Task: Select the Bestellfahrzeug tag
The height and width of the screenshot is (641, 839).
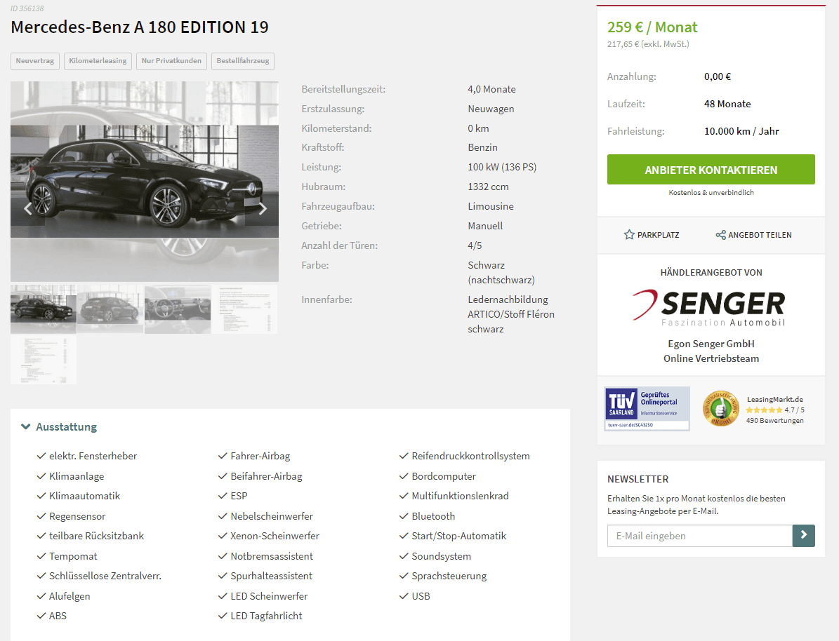Action: click(243, 61)
